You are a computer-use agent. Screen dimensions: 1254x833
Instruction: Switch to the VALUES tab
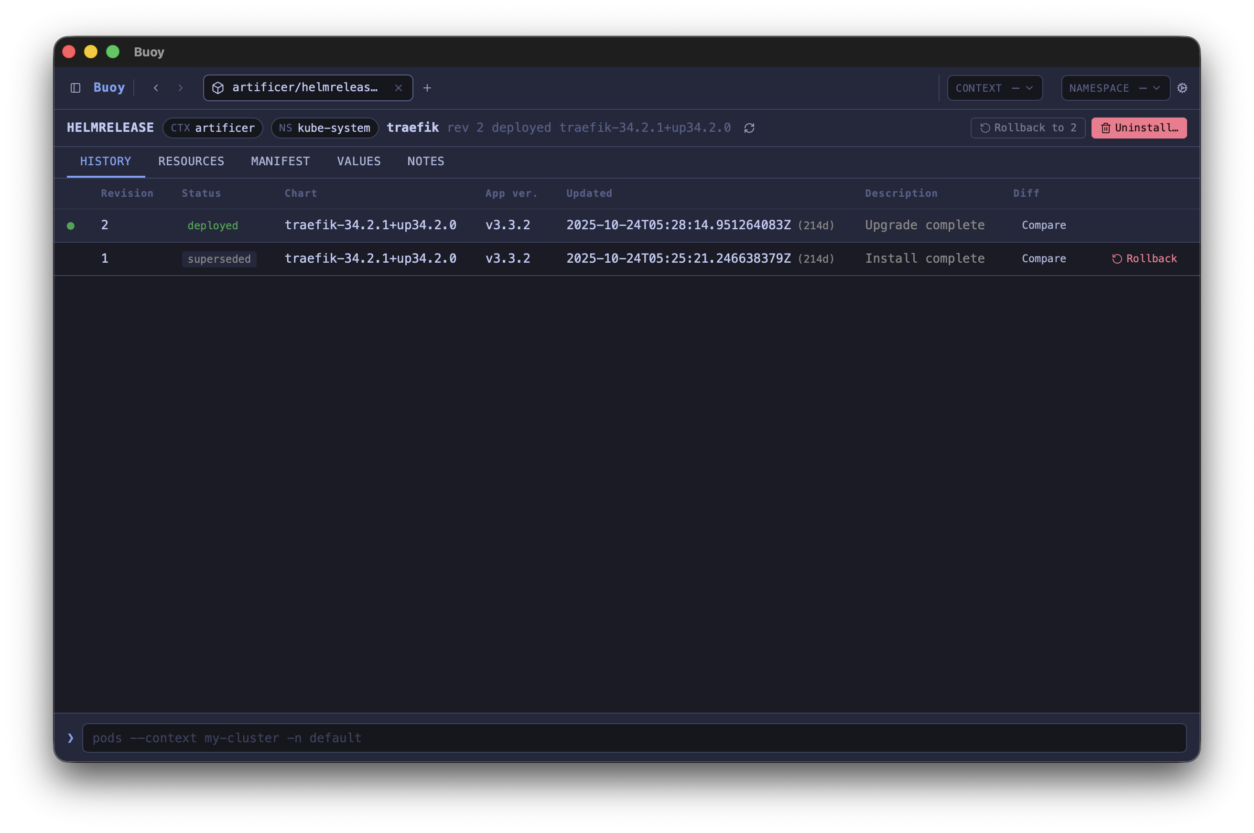click(359, 161)
